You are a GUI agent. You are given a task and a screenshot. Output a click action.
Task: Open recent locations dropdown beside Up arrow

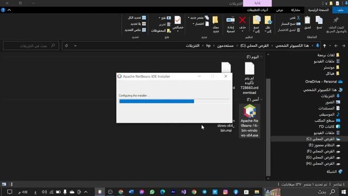click(330, 46)
